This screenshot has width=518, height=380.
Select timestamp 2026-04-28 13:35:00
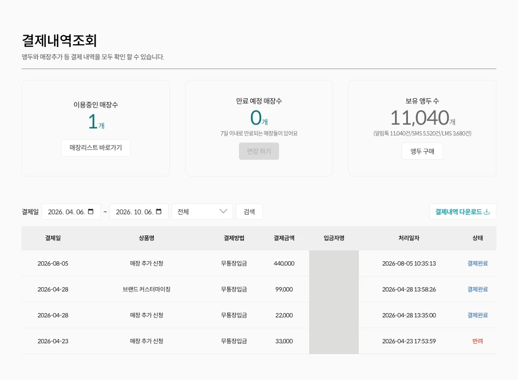tap(408, 315)
